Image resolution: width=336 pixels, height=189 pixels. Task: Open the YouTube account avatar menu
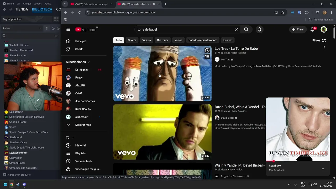(324, 29)
